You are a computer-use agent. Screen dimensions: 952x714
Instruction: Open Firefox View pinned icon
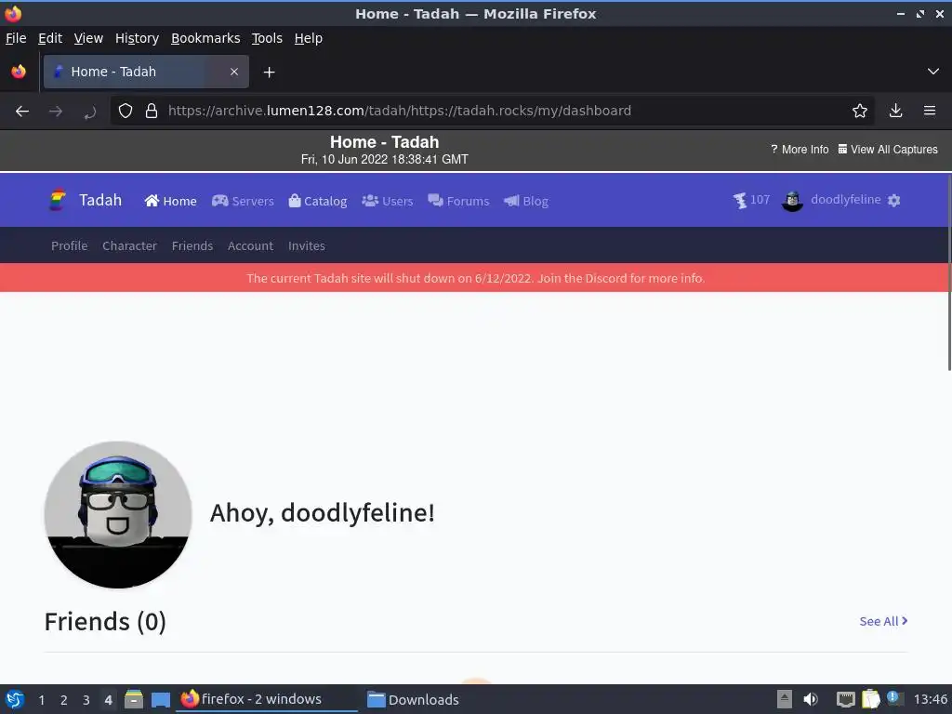click(19, 72)
